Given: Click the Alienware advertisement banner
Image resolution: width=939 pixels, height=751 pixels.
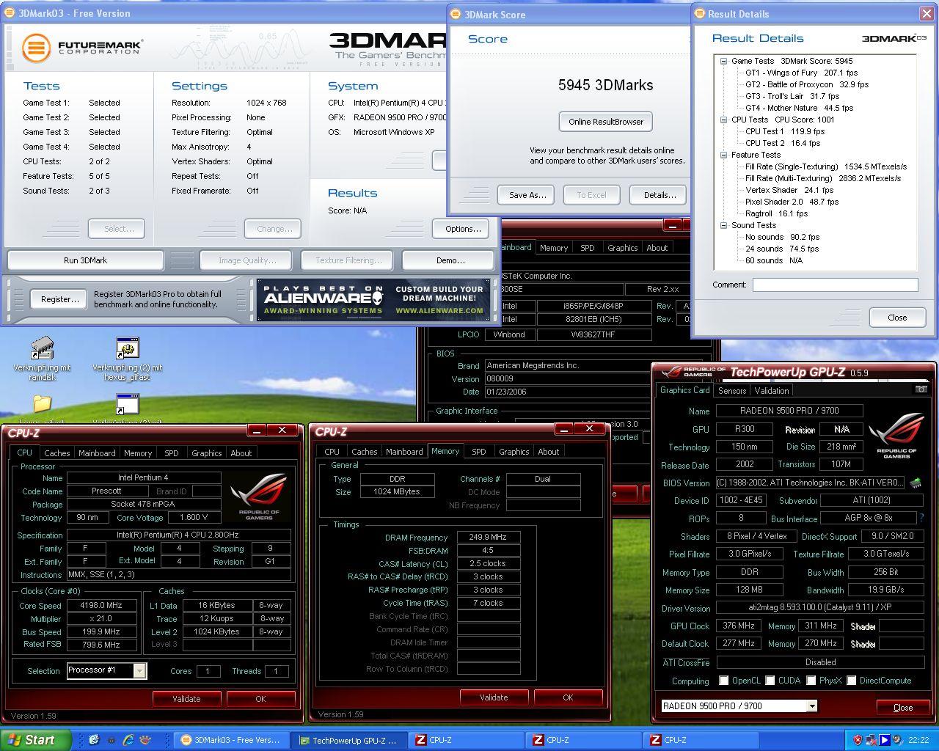Looking at the screenshot, I should coord(373,299).
